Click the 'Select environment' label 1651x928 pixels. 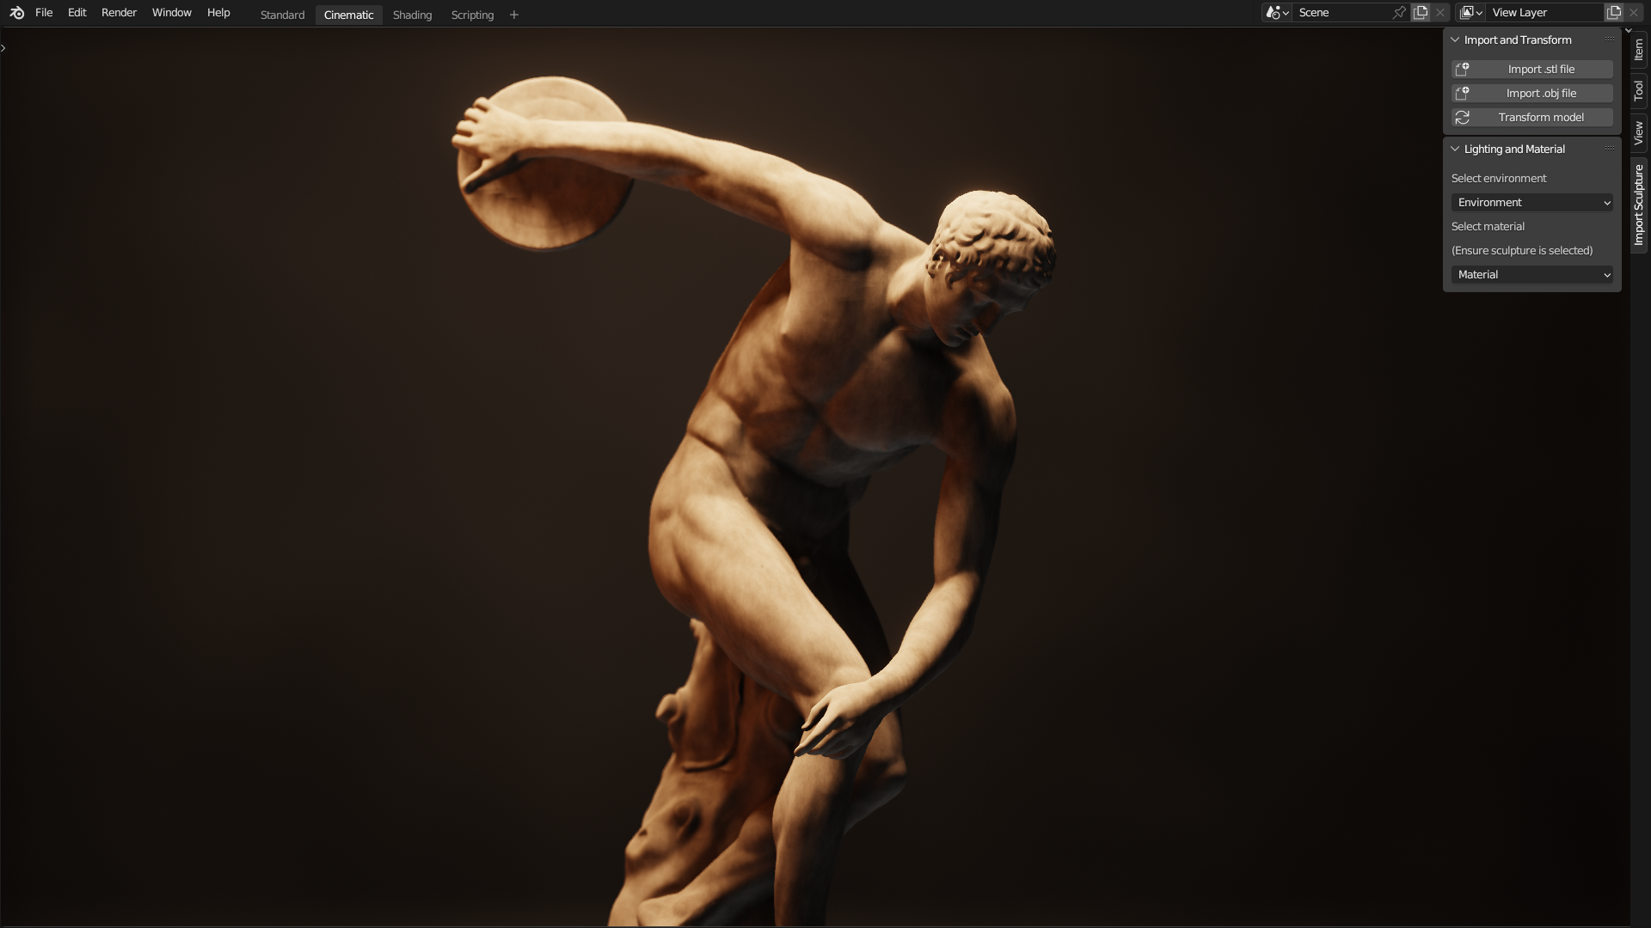tap(1499, 179)
